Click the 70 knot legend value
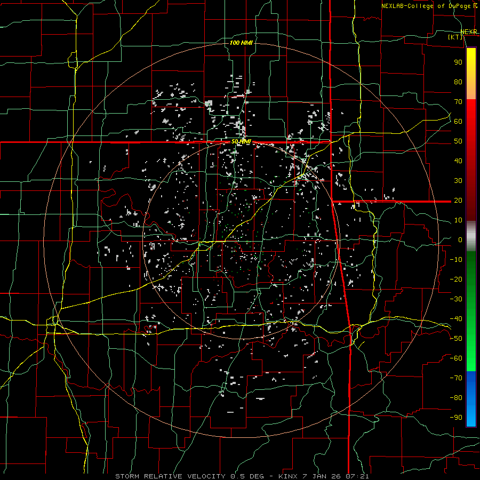Viewport: 480px width, 480px height. point(458,102)
